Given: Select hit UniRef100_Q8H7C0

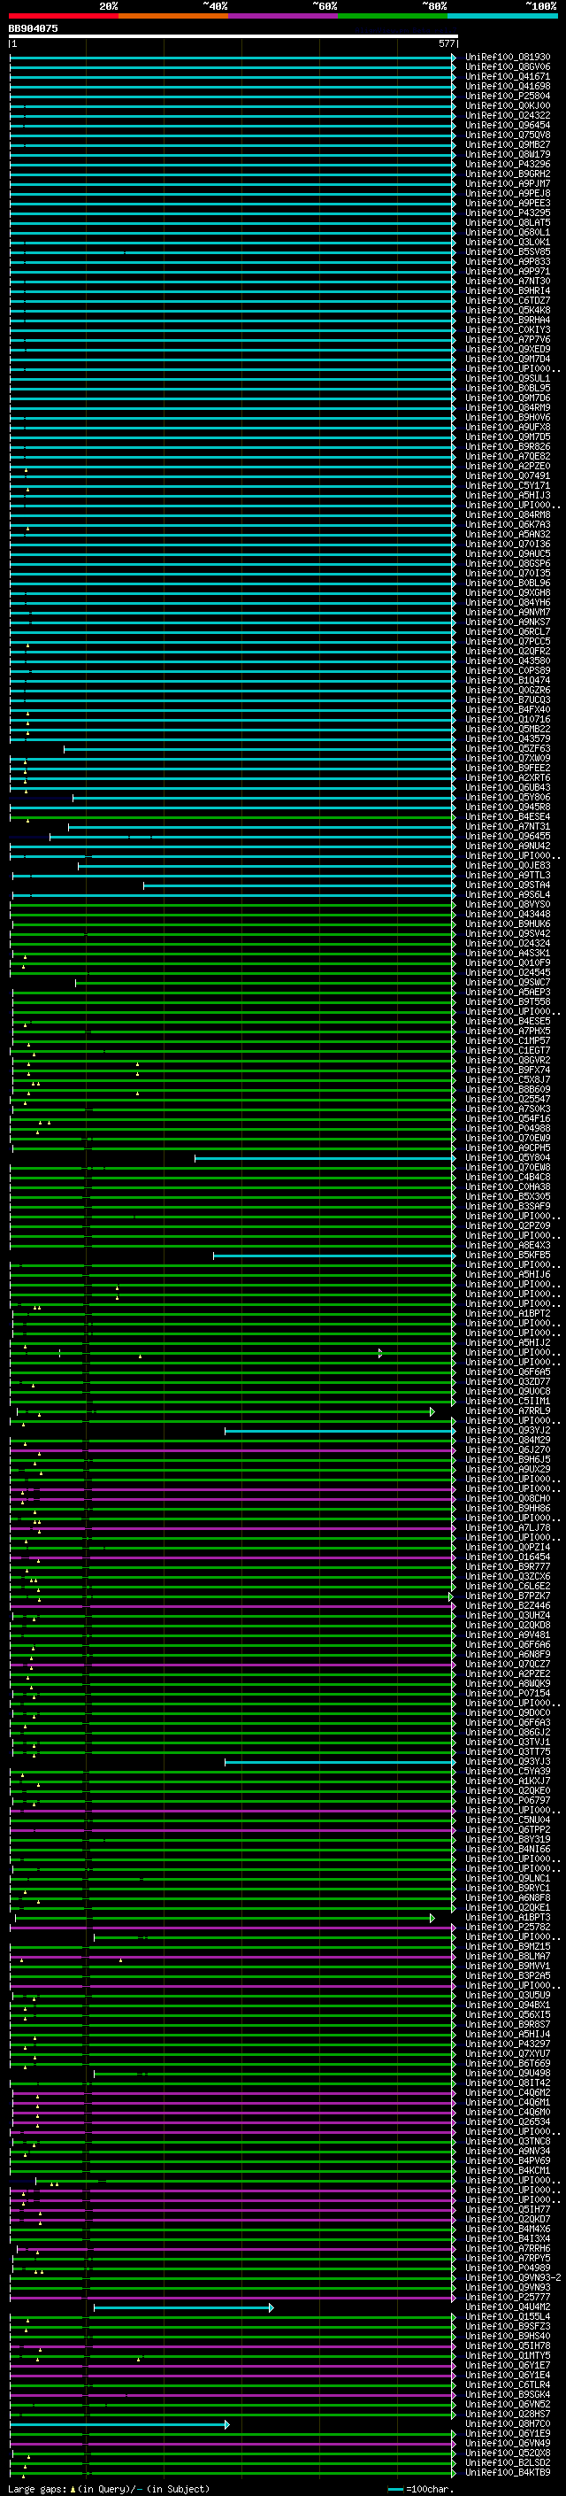Looking at the screenshot, I should tap(508, 2423).
